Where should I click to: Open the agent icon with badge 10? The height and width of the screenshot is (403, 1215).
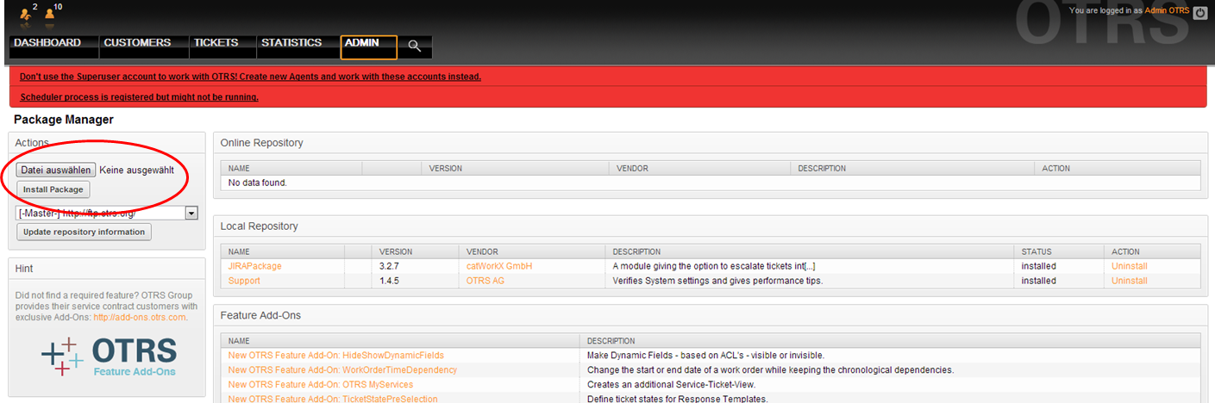point(50,15)
